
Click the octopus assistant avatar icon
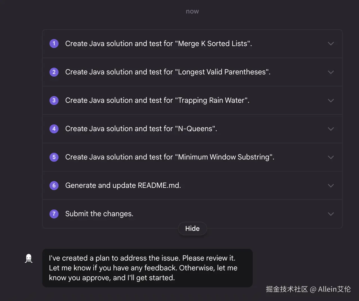[29, 258]
